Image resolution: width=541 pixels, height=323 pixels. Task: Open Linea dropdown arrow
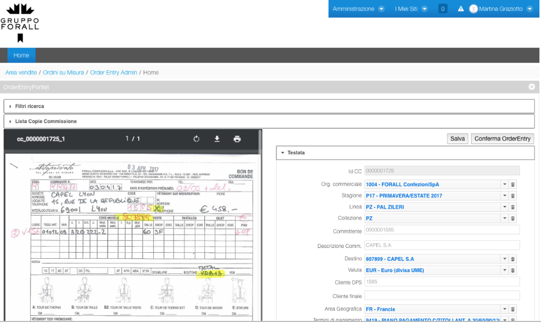coord(504,207)
